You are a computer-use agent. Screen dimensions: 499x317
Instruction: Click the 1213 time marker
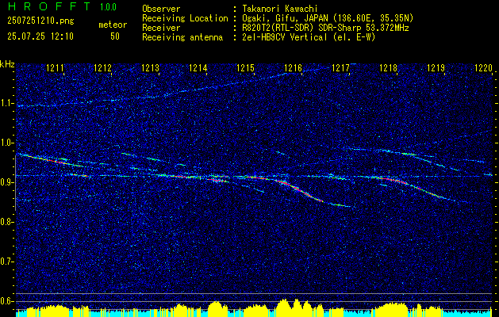pos(150,68)
